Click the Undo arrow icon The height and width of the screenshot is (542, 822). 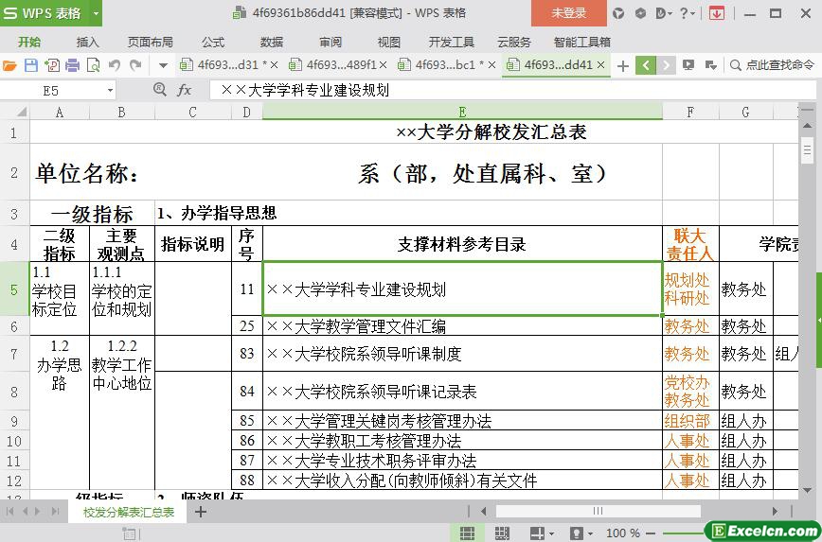pos(115,65)
